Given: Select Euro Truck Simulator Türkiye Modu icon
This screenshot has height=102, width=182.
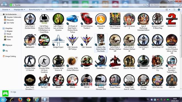Looking at the screenshot, I should tap(172, 61).
